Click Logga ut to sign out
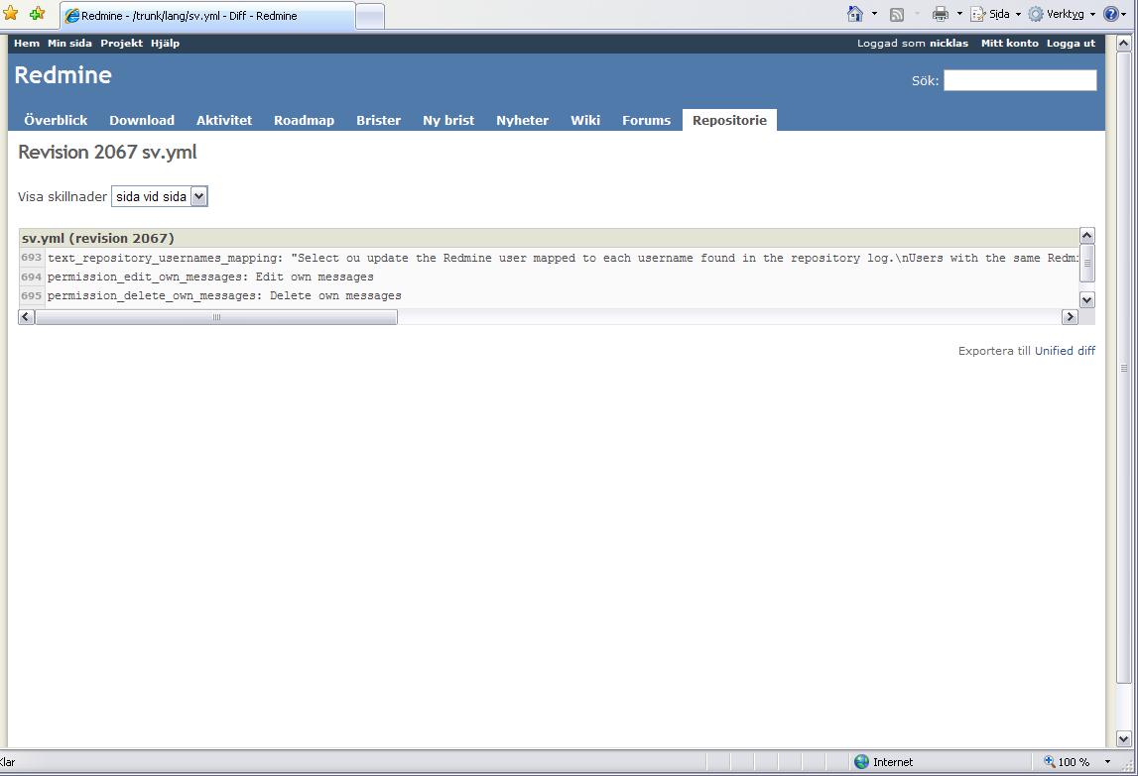1138x776 pixels. pyautogui.click(x=1072, y=44)
